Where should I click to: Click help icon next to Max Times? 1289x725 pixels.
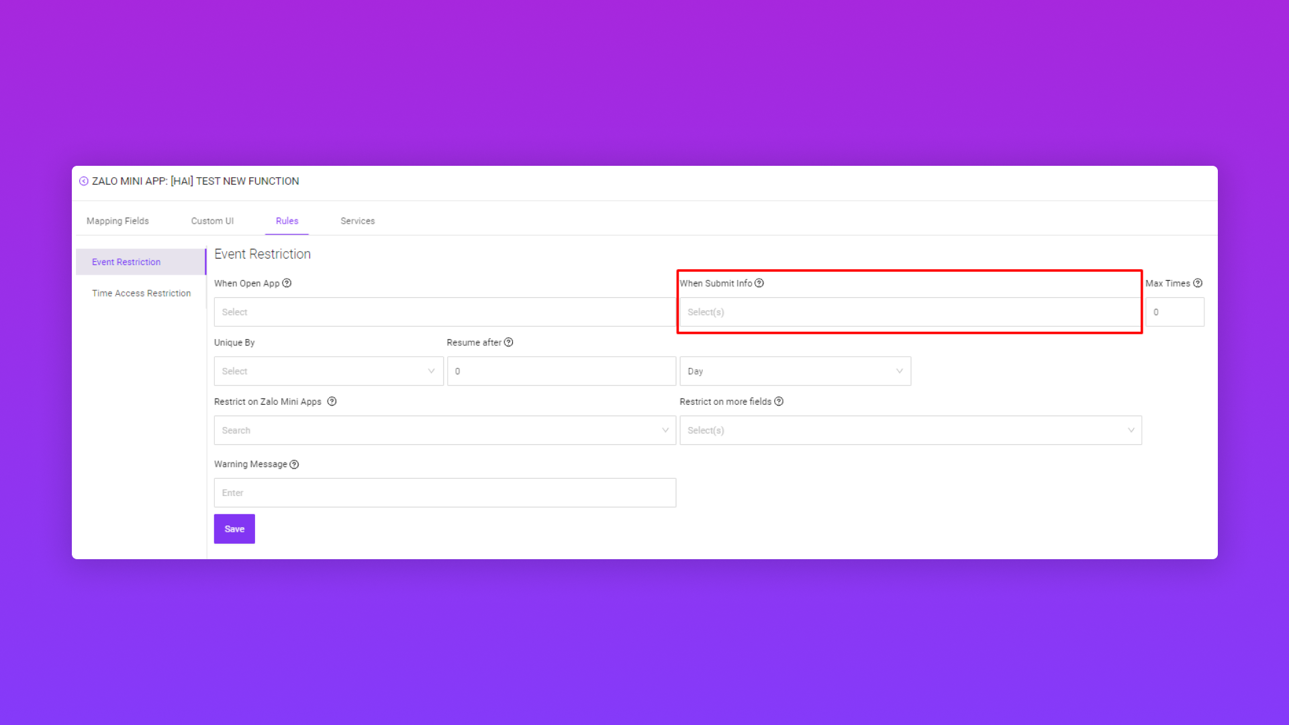coord(1198,283)
